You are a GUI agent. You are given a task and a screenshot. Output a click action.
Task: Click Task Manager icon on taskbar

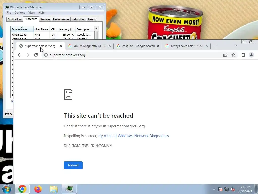(69, 189)
